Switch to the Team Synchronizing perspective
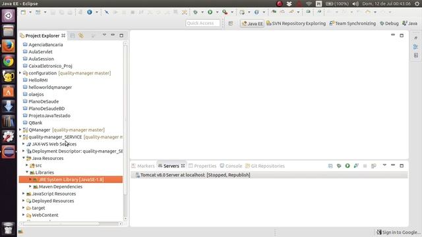 coord(353,24)
